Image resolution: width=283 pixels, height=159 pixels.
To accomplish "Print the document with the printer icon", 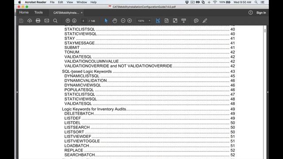I will coord(38,21).
